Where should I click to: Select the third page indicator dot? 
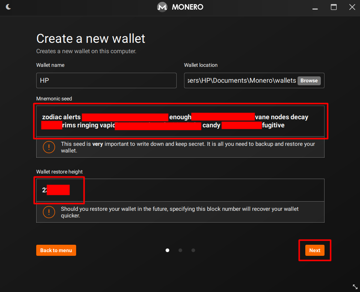click(x=193, y=250)
